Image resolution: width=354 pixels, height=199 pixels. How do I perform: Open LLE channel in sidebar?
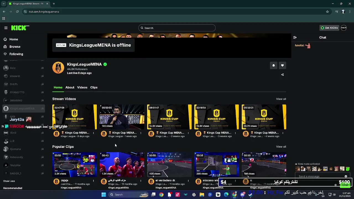[x=24, y=141]
